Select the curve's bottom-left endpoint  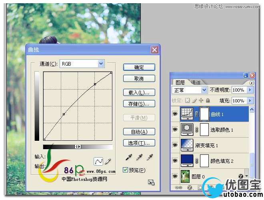[44, 140]
